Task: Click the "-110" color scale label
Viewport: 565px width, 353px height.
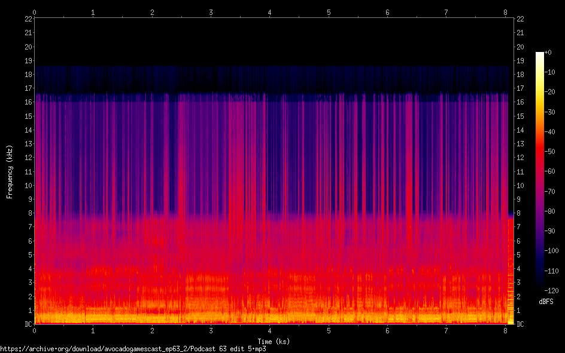Action: tap(551, 271)
